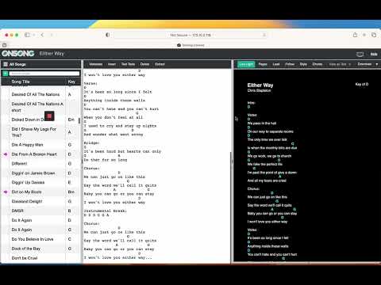Add a new tab in Safari

click(364, 35)
